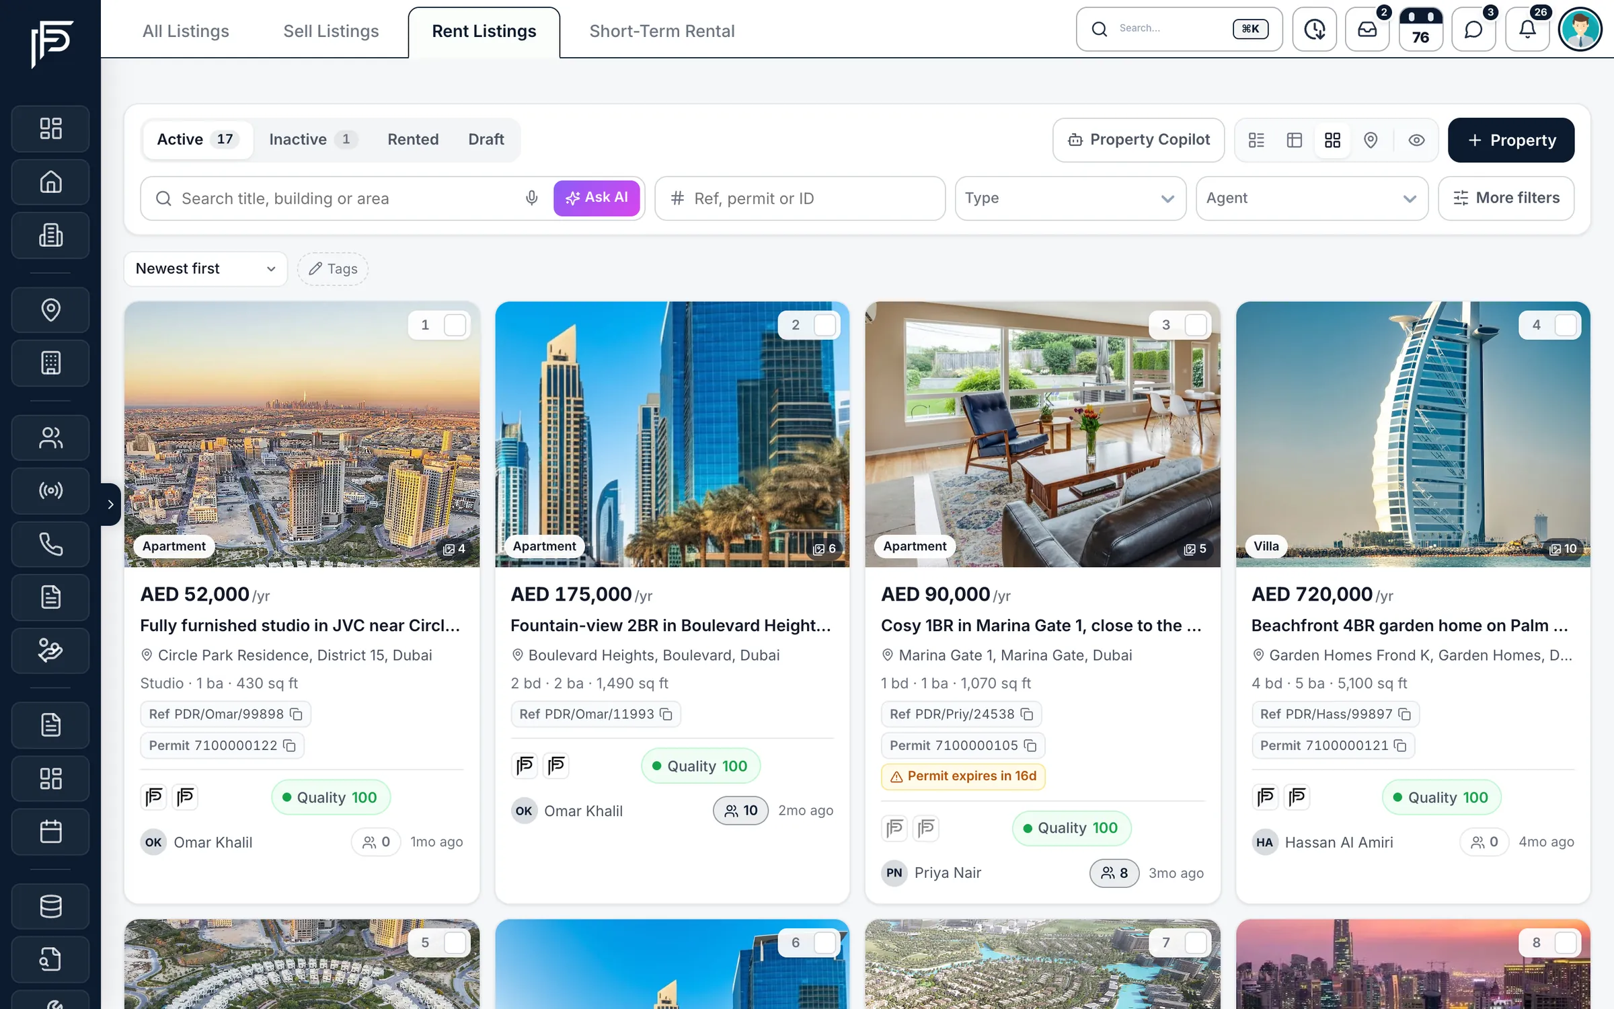The image size is (1614, 1009).
Task: Open the Burj Al Arab villa thumbnail
Action: (1413, 434)
